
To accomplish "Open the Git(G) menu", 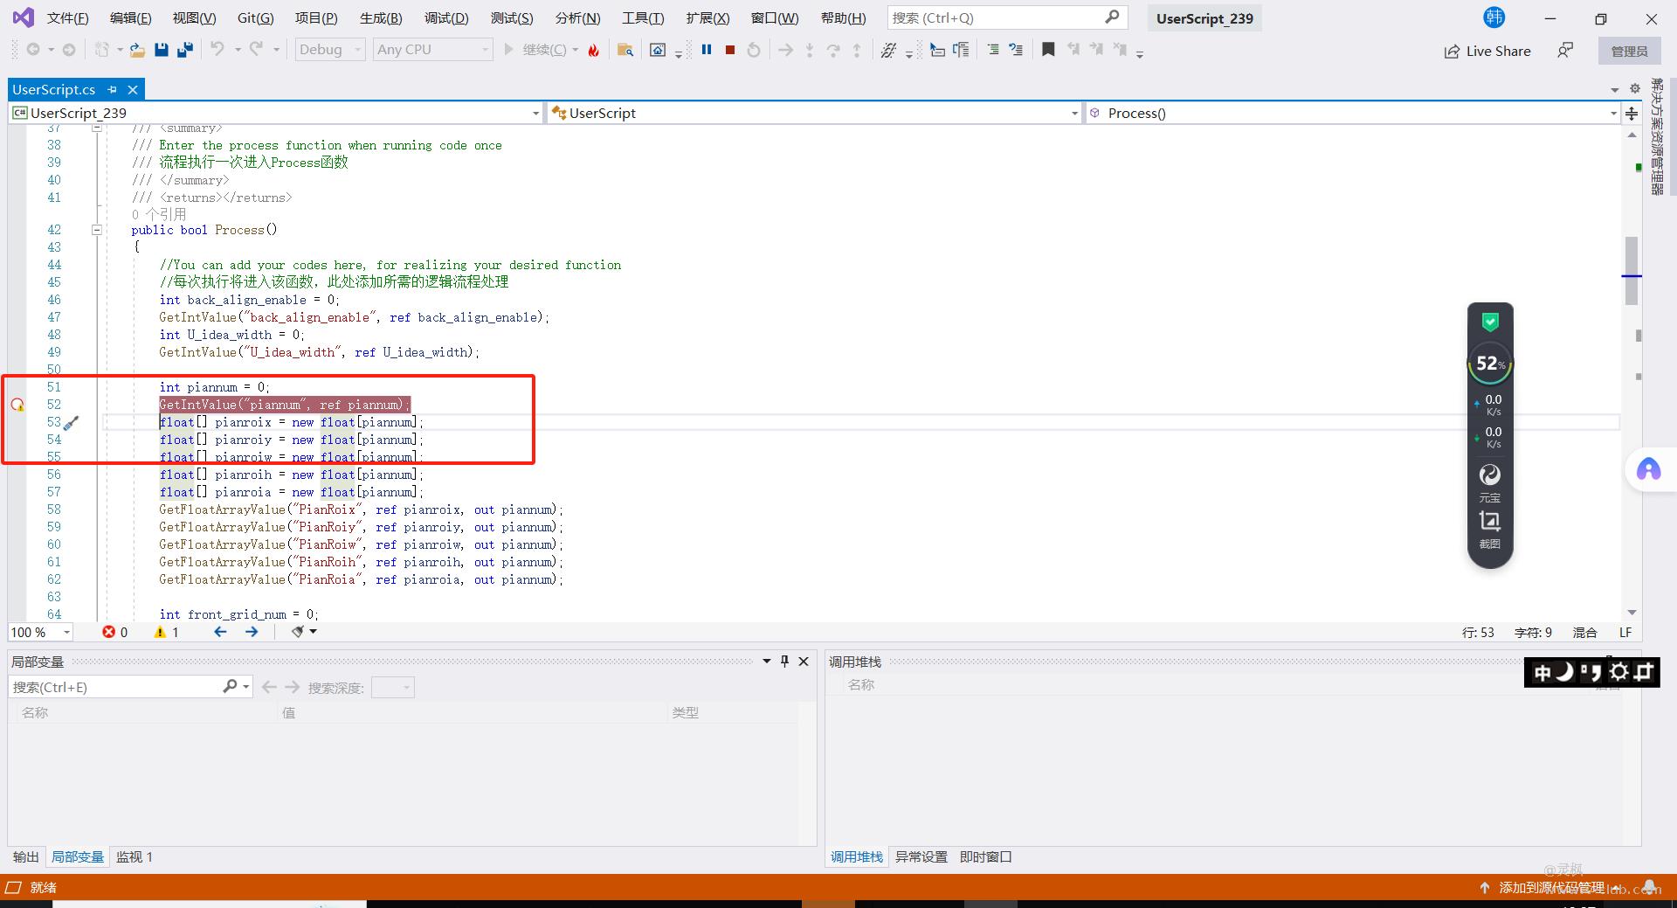I will tap(255, 17).
